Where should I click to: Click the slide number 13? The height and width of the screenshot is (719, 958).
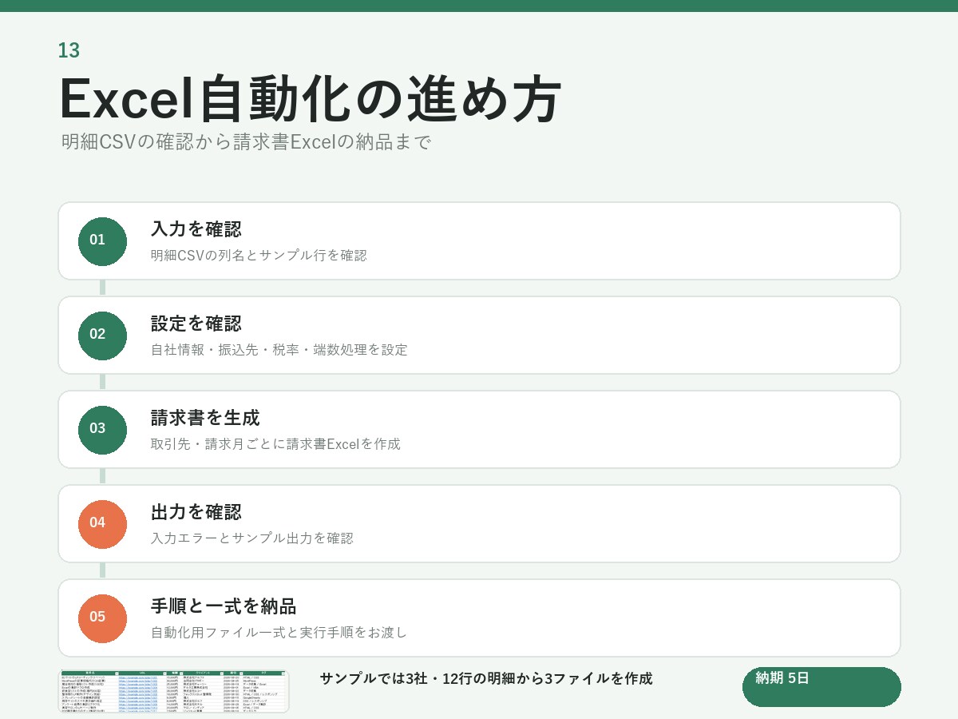(x=69, y=50)
